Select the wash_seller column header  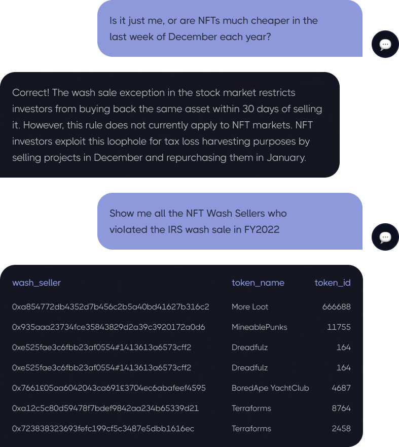(x=37, y=283)
